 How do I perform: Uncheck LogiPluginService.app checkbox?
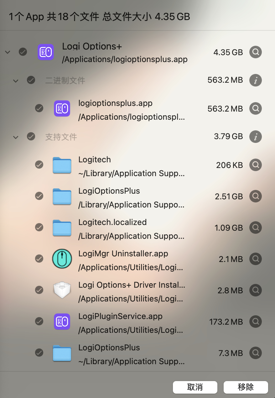(39, 322)
